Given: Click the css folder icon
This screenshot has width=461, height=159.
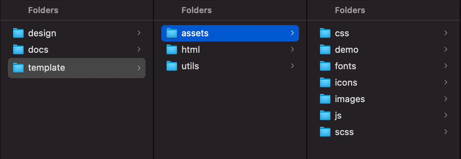Looking at the screenshot, I should pos(325,33).
